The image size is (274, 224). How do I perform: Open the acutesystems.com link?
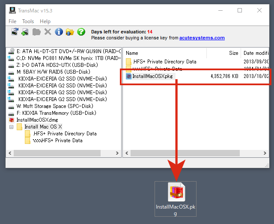(202, 38)
